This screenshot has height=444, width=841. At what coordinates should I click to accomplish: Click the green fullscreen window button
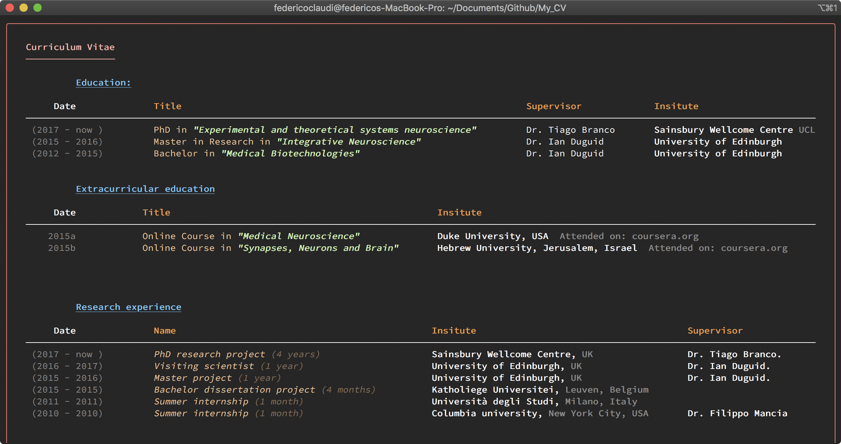pyautogui.click(x=38, y=8)
